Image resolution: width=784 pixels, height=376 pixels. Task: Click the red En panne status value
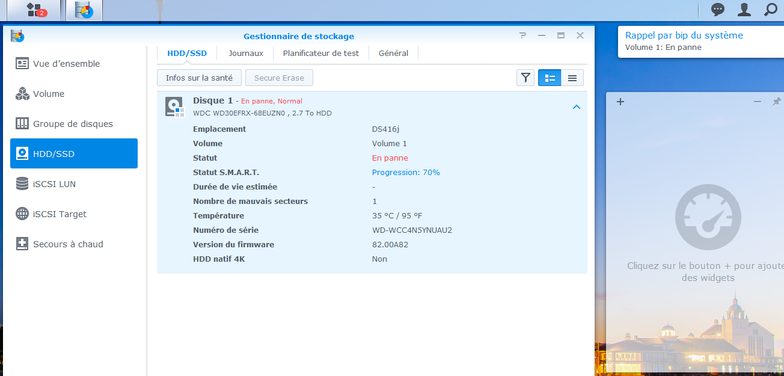pos(390,158)
